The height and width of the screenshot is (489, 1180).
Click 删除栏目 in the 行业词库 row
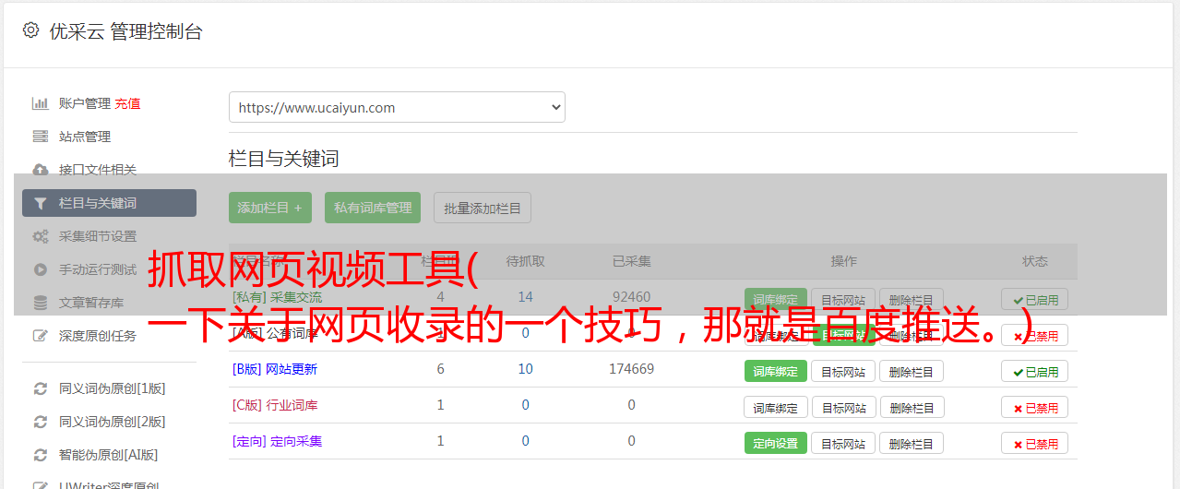pyautogui.click(x=912, y=407)
